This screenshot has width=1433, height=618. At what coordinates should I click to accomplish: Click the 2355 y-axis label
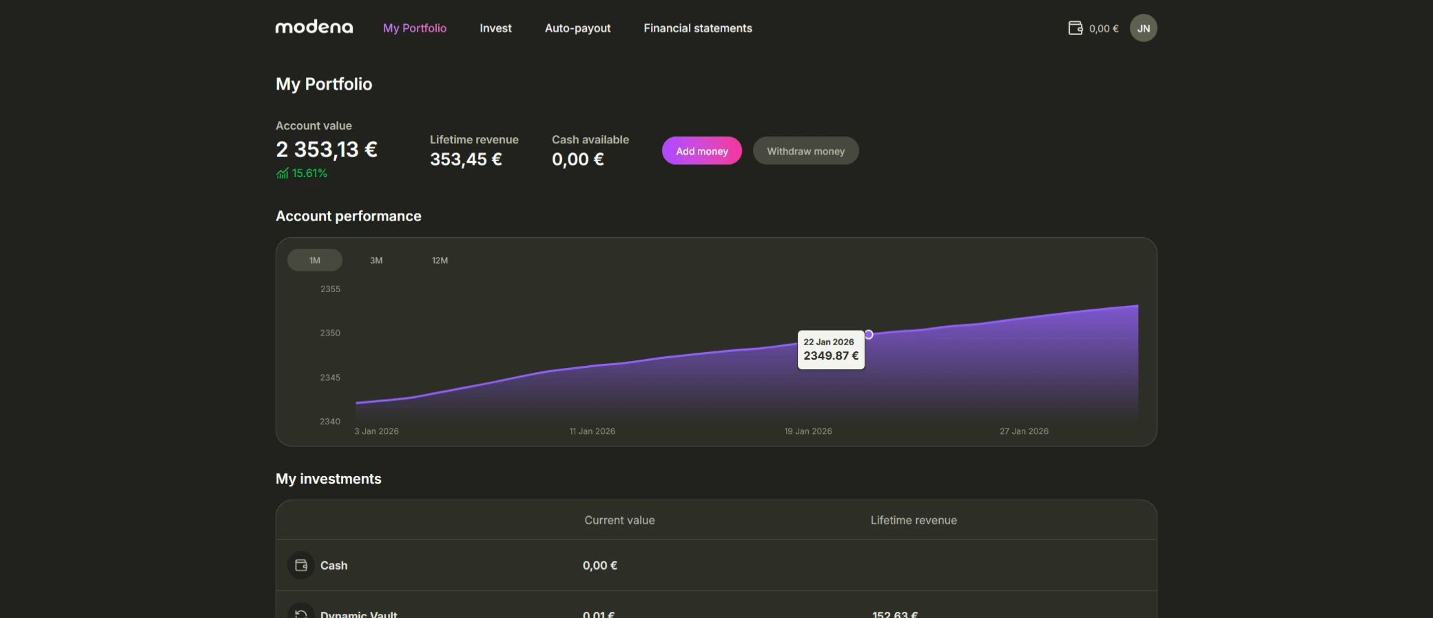point(330,289)
